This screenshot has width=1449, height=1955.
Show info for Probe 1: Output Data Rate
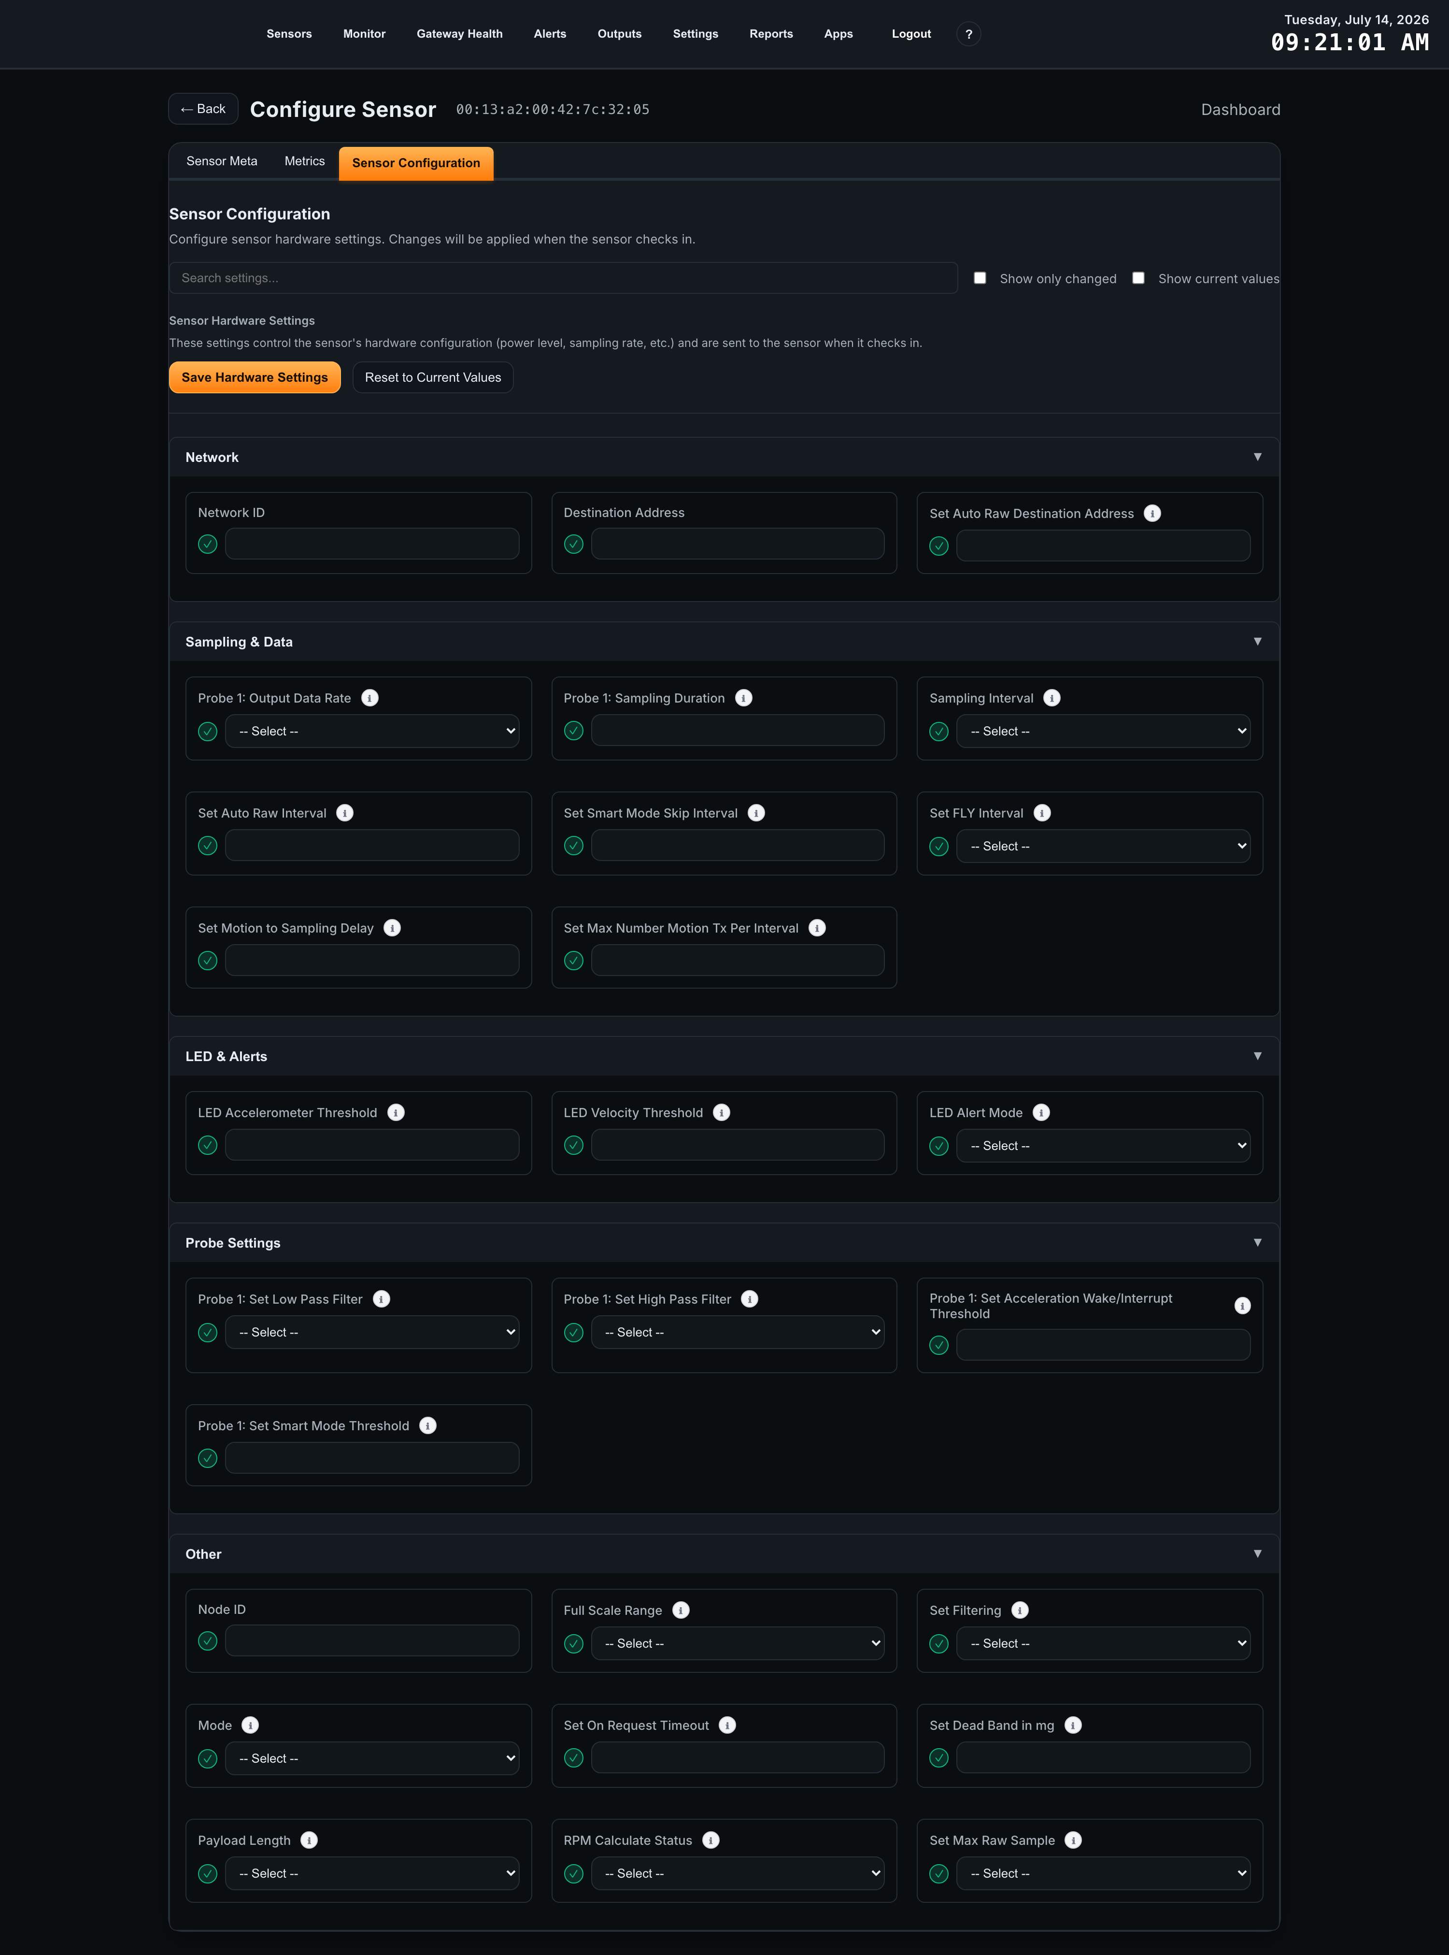coord(370,698)
